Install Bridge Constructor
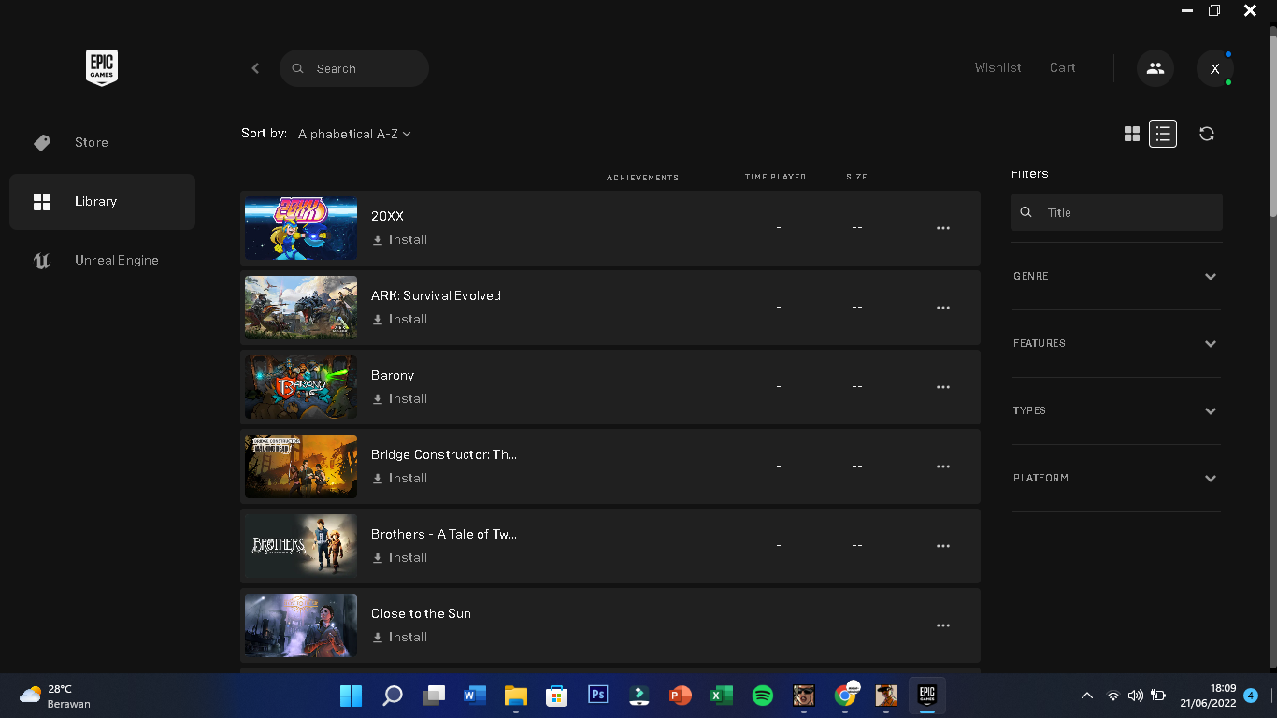1277x718 pixels. click(399, 478)
